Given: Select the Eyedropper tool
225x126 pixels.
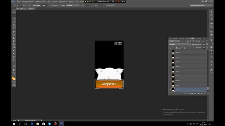Looking at the screenshot, I should pos(14,28).
